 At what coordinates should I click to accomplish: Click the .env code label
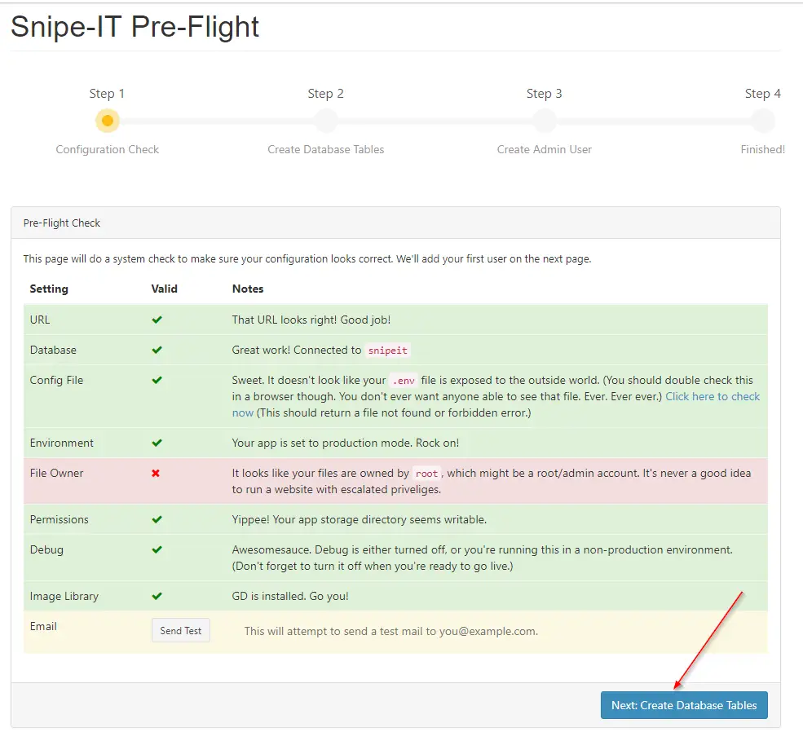click(x=404, y=381)
